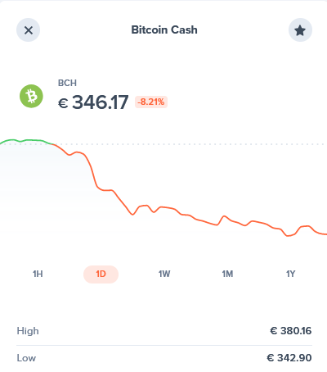327x372 pixels.
Task: Click the -8.21% change badge
Action: tap(151, 102)
